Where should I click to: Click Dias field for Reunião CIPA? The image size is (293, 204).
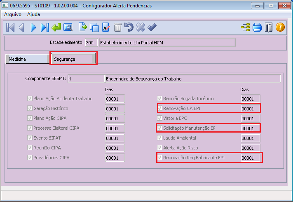coord(115,148)
